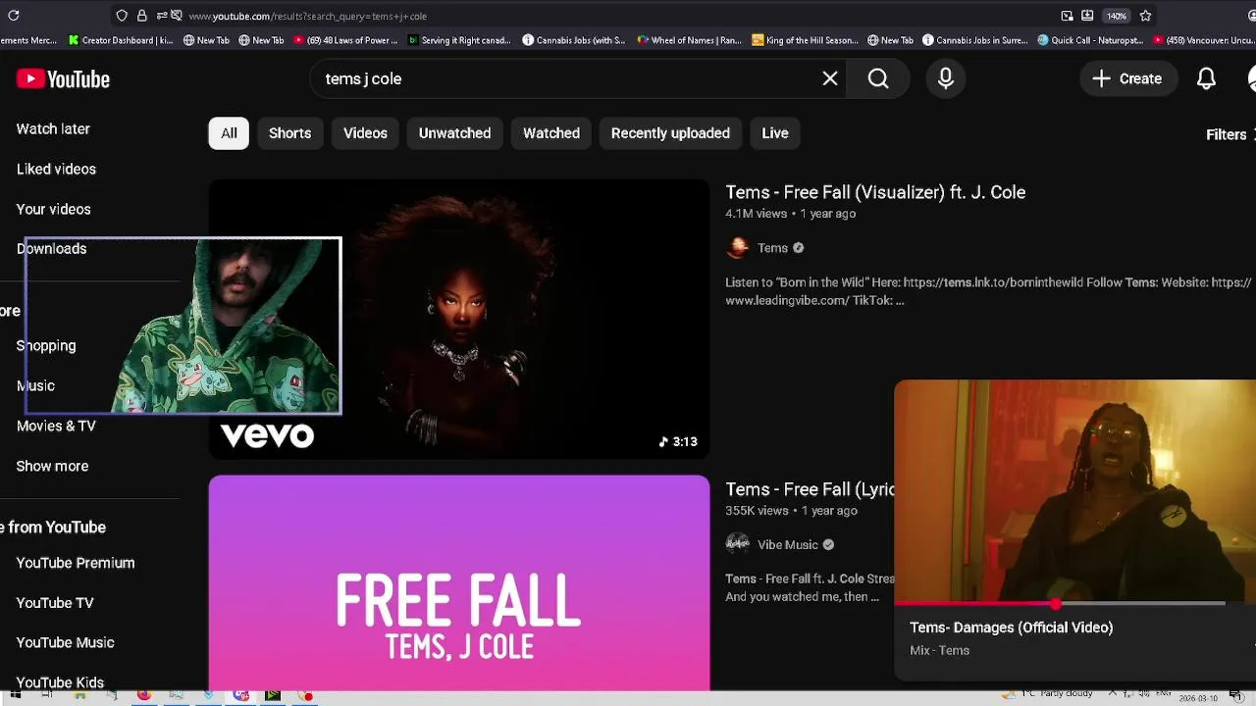Open the pink FREE FALL lyric video thumbnail

[x=458, y=583]
